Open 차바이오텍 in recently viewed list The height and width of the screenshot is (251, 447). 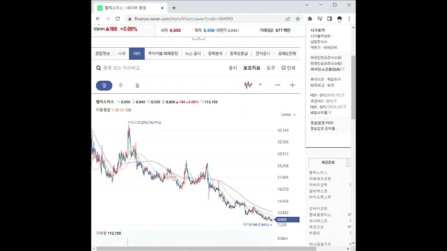[318, 185]
